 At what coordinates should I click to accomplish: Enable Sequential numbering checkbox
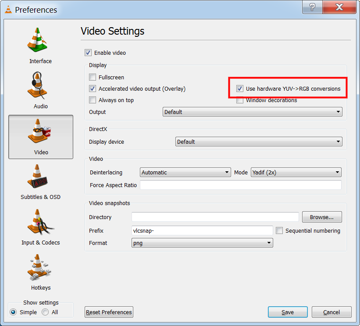(x=279, y=230)
